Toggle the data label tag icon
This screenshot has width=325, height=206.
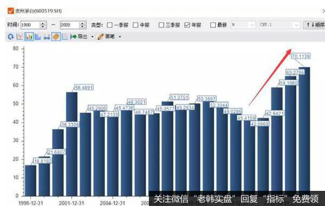pos(56,37)
